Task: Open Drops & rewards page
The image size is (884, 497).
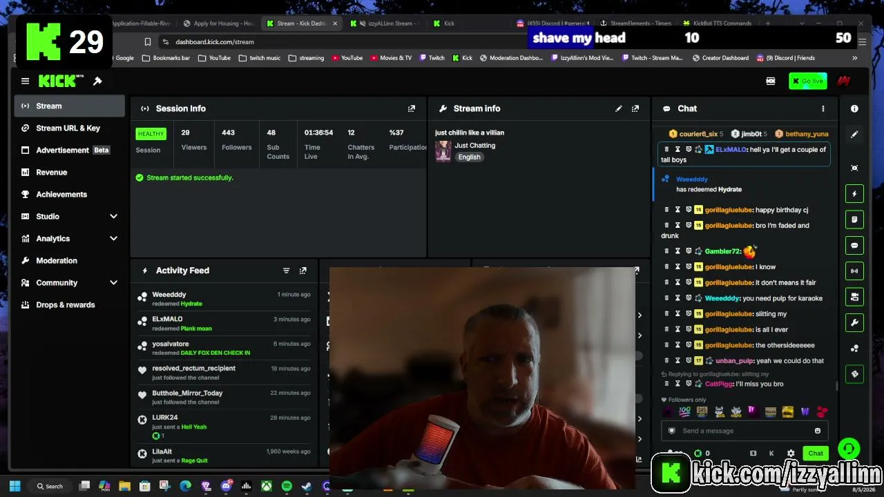Action: (69, 304)
